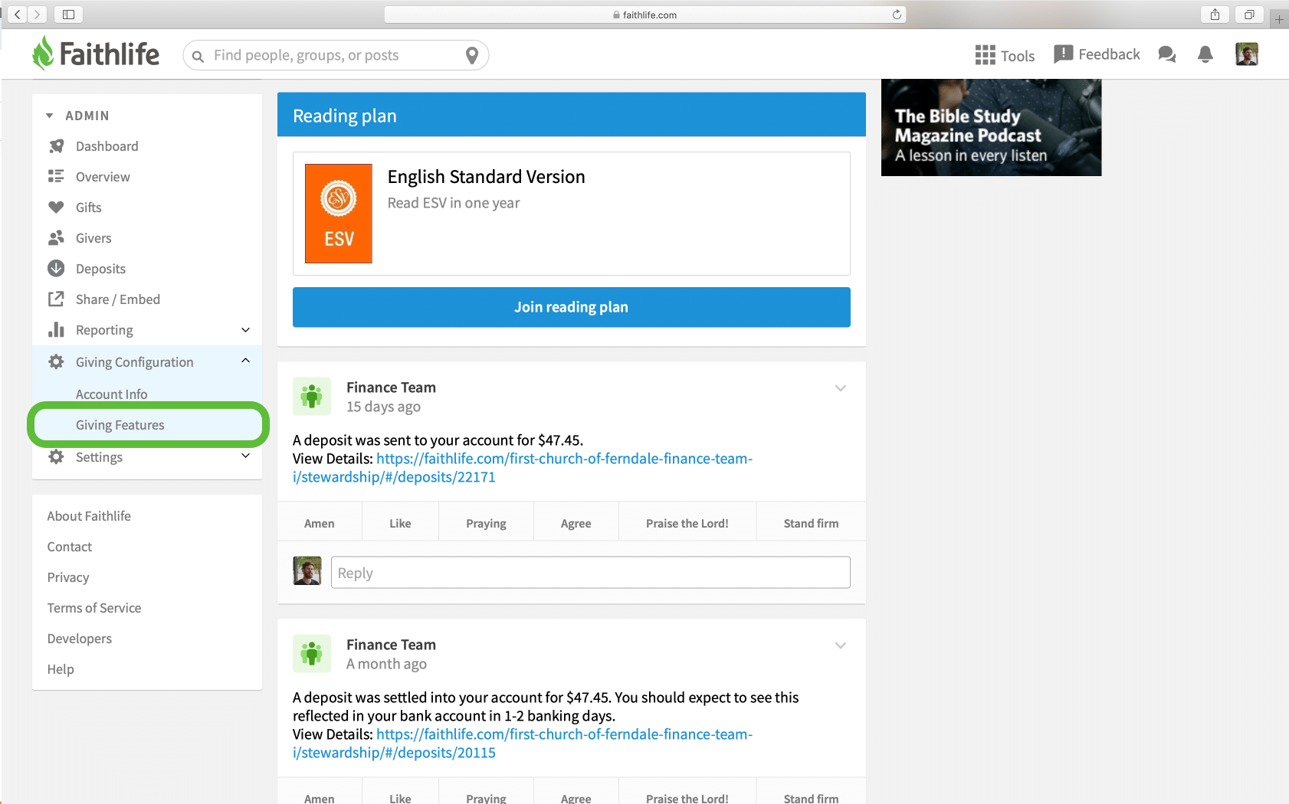Open the user profile avatar menu
The height and width of the screenshot is (804, 1289).
1247,54
